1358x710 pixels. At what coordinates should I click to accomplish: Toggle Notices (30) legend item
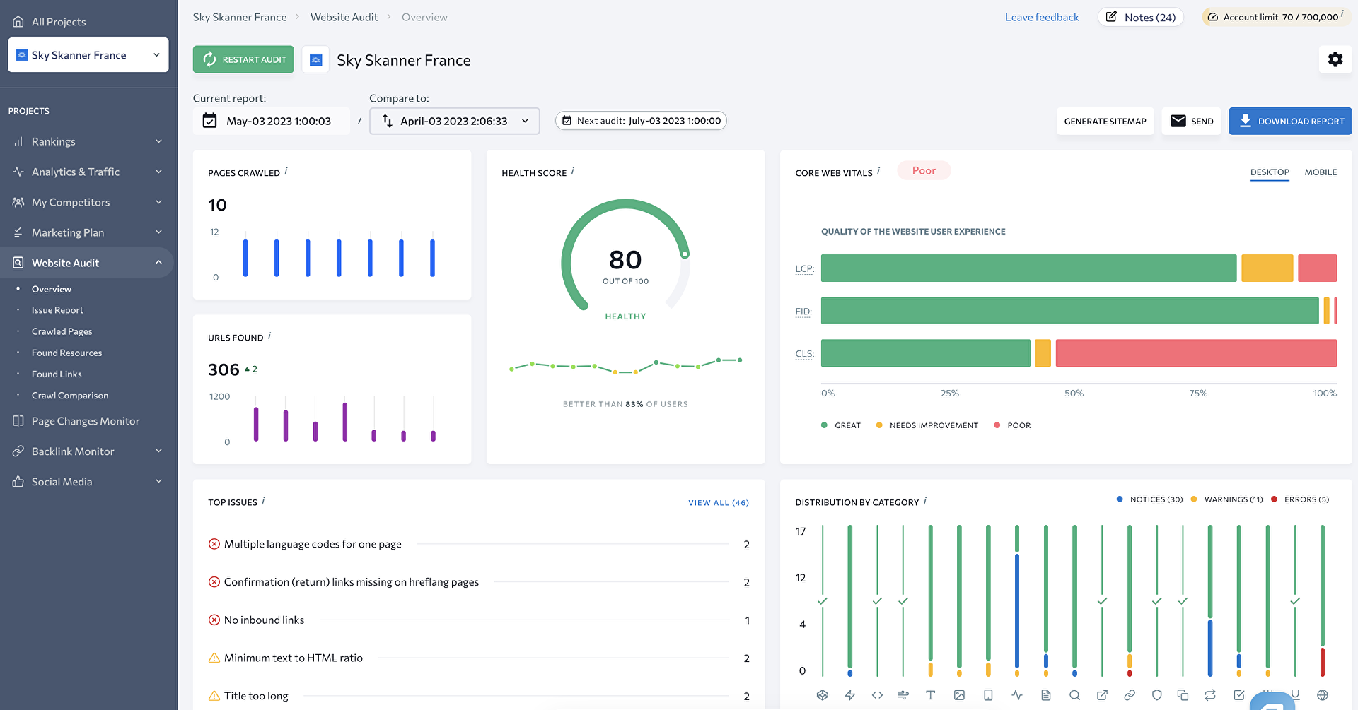1149,499
